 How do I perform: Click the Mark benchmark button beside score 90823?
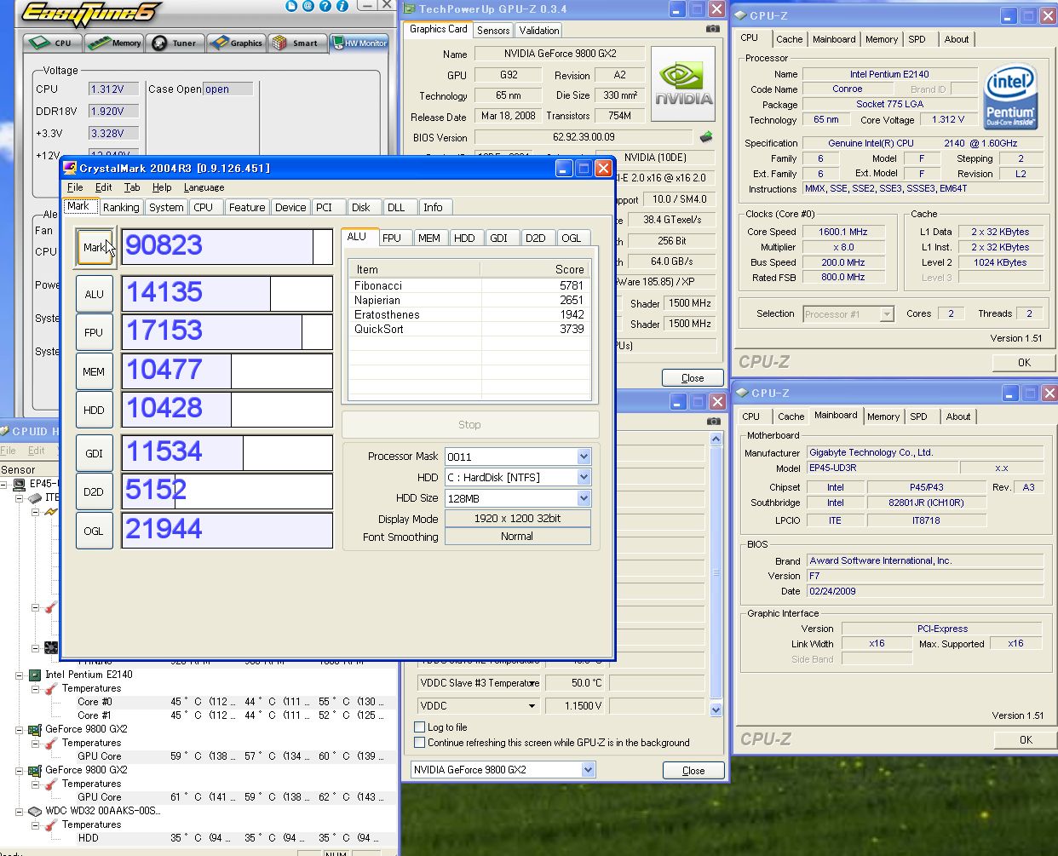click(94, 247)
